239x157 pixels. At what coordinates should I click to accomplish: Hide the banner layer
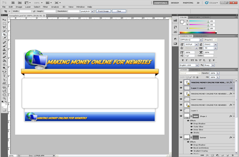[x=181, y=137]
